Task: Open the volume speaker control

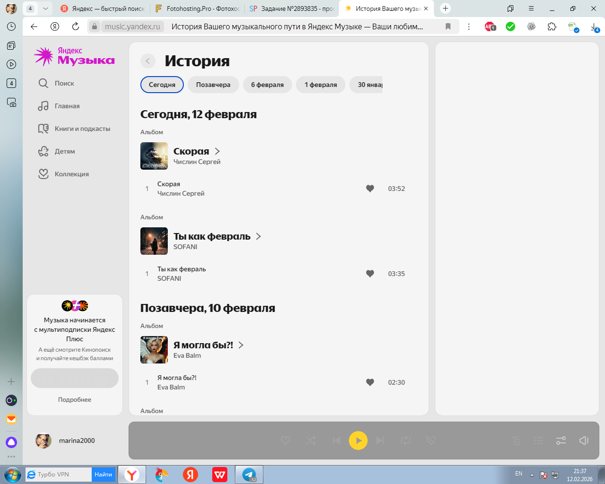Action: [584, 441]
